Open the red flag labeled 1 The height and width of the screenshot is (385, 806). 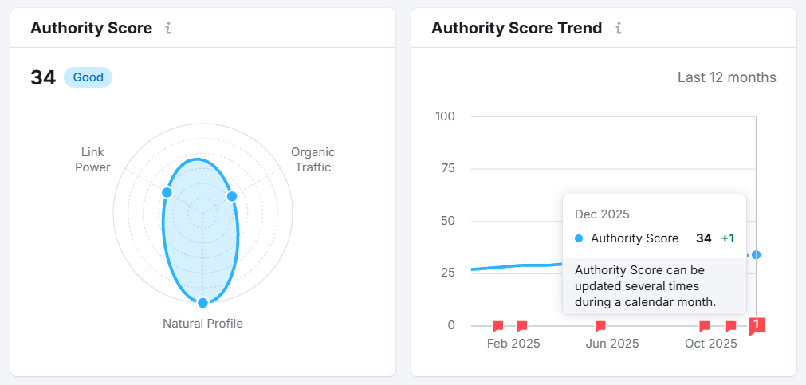point(757,325)
